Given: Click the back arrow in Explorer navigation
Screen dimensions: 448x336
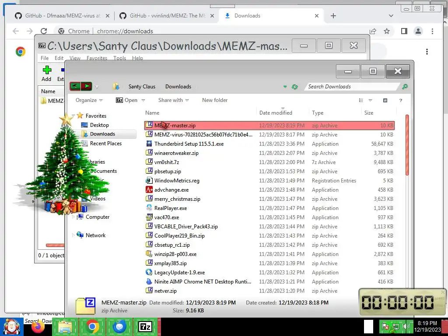Looking at the screenshot, I should click(75, 86).
